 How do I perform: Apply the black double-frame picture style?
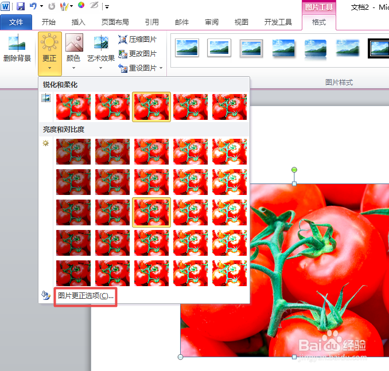[378, 48]
